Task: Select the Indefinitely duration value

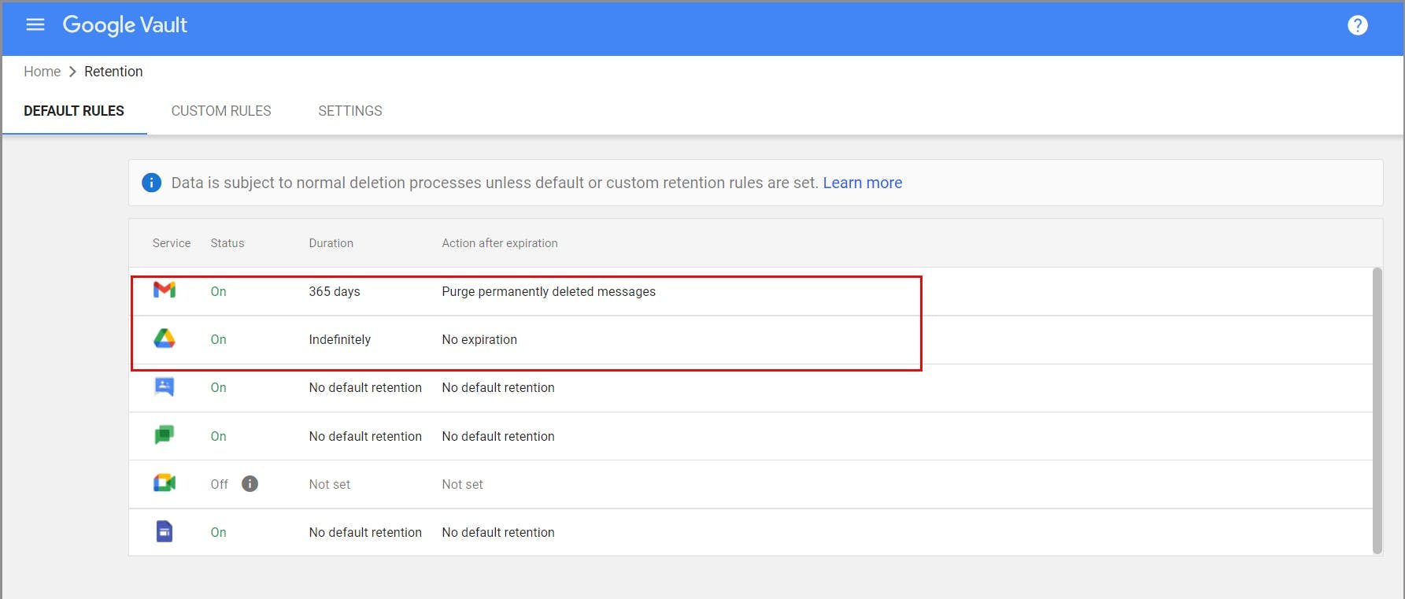Action: coord(339,339)
